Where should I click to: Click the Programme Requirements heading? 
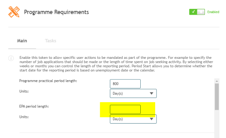[56, 12]
